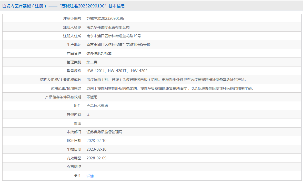
Task: Click the 管理类别 label cell
Action: (x=43, y=62)
